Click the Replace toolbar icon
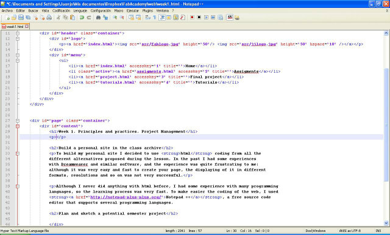390x235 pixels. 105,18
